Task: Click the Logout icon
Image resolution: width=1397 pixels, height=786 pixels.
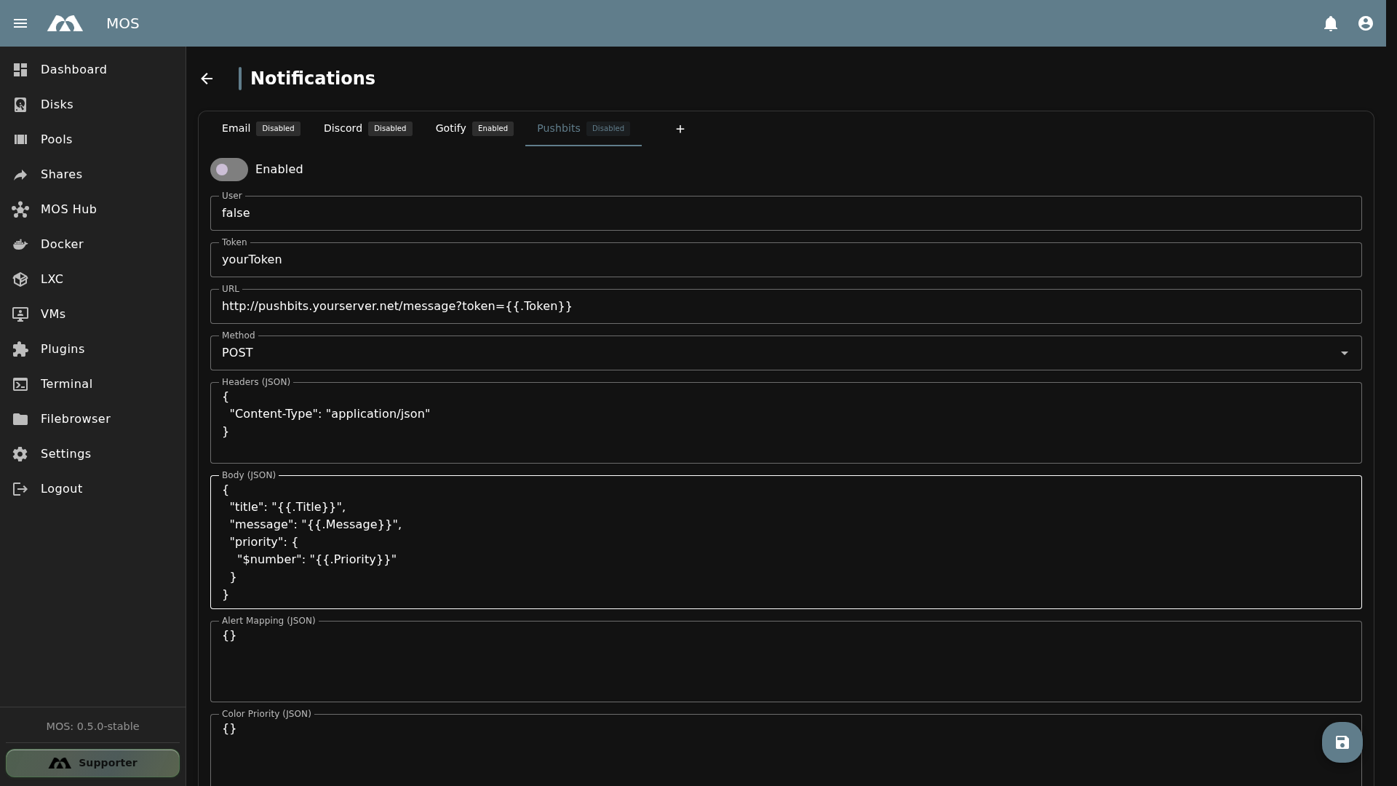Action: (20, 489)
